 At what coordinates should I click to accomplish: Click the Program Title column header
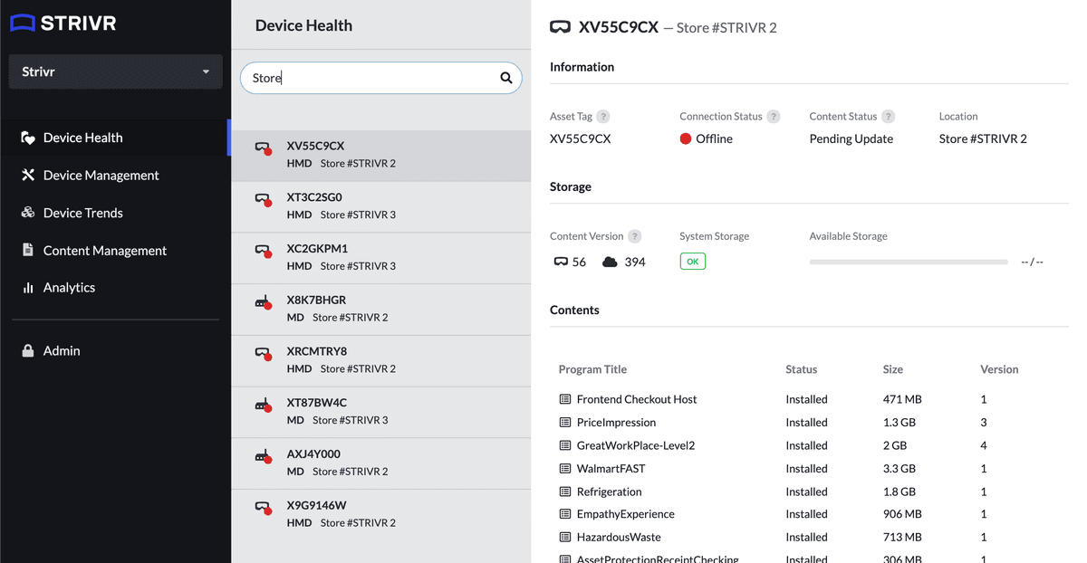[x=592, y=369]
